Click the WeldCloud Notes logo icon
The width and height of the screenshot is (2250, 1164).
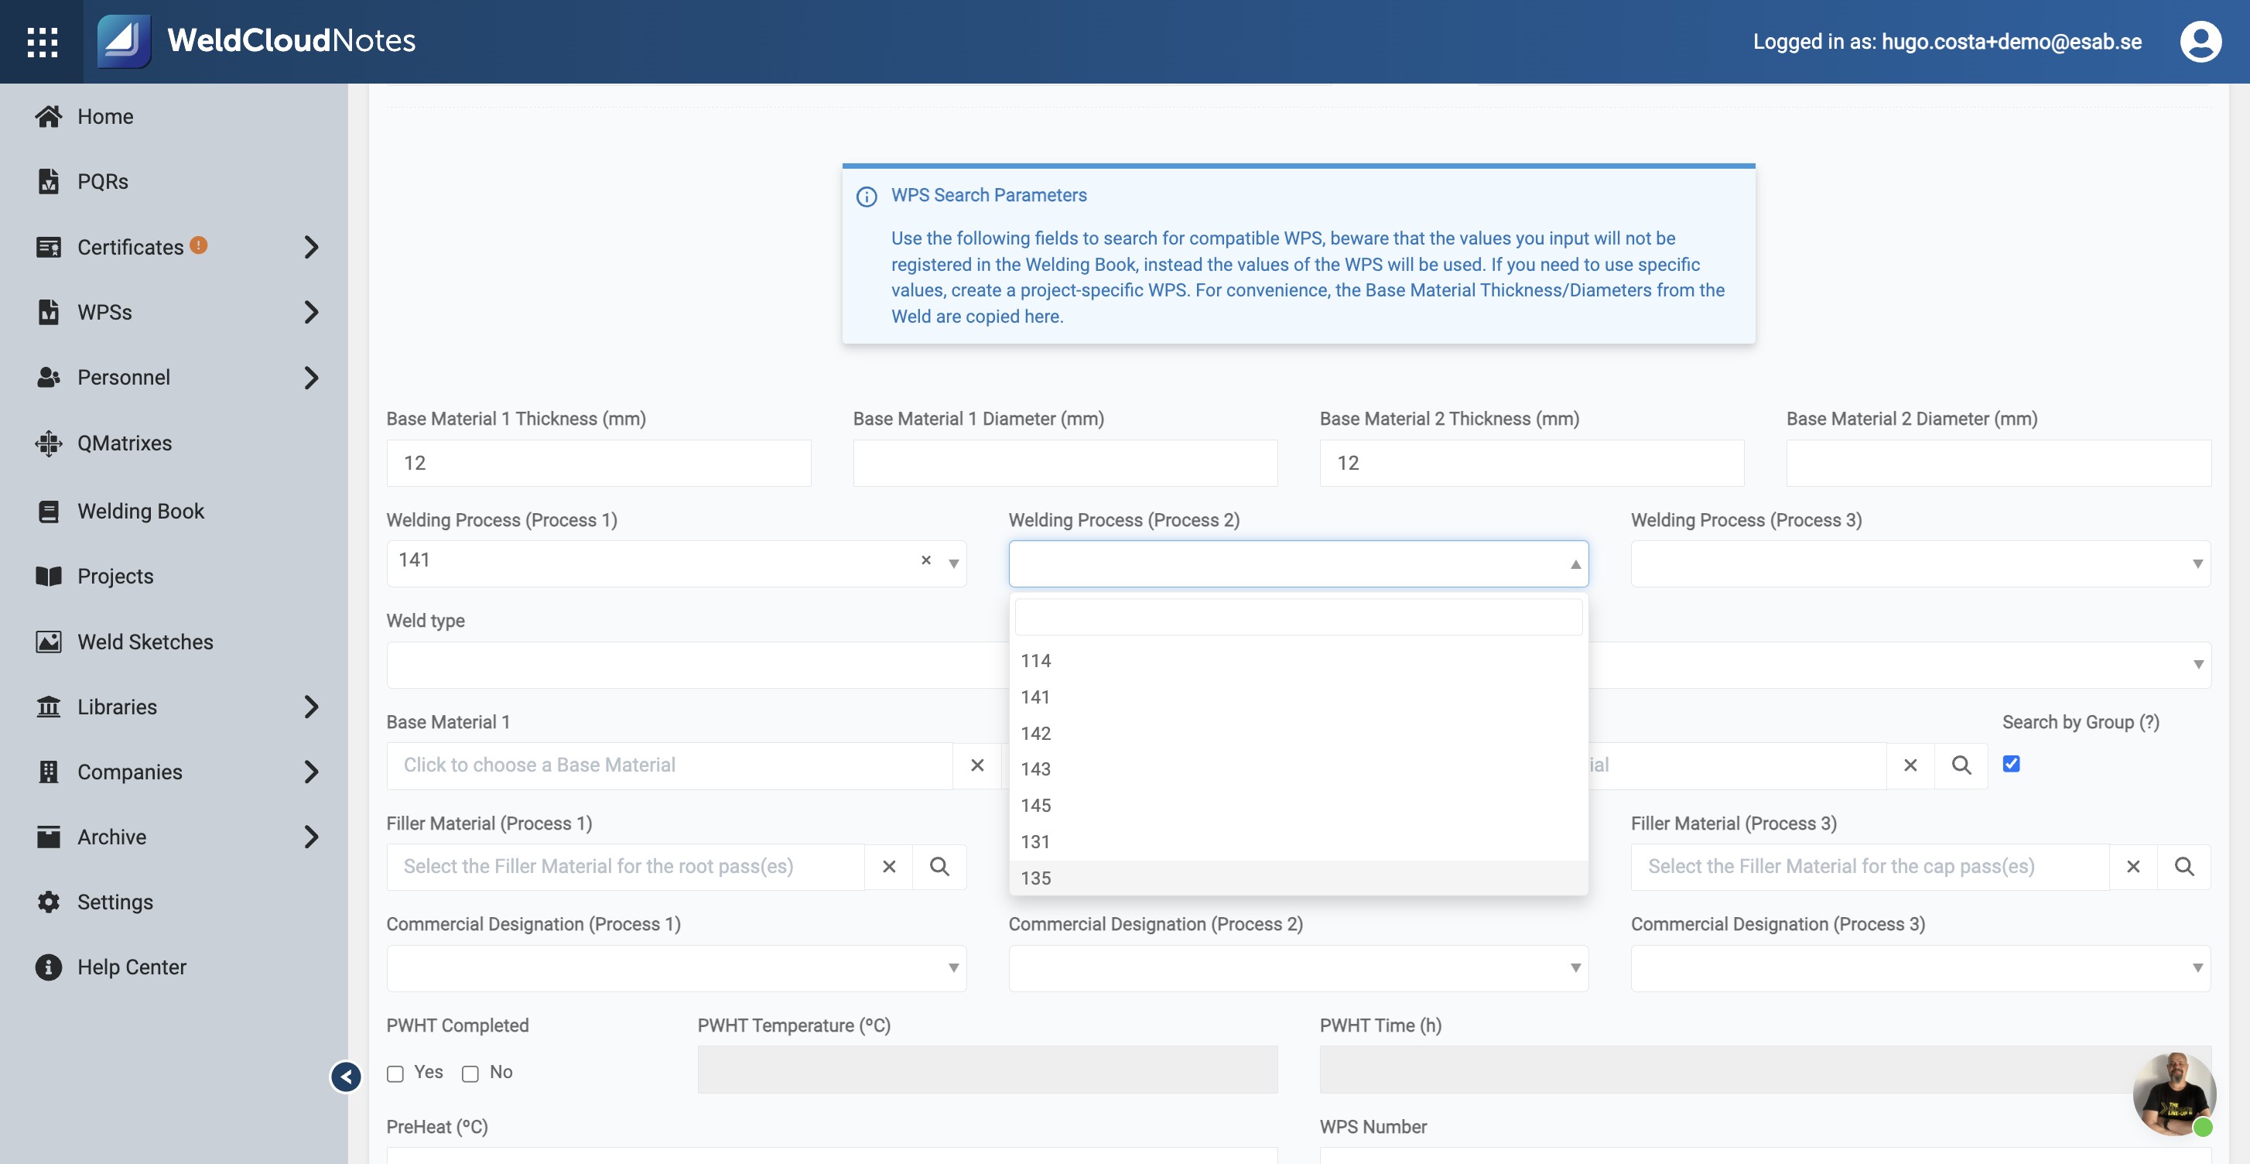123,40
